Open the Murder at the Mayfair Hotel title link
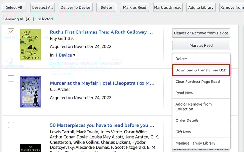Viewport: 244px width, 152px height. pos(102,83)
